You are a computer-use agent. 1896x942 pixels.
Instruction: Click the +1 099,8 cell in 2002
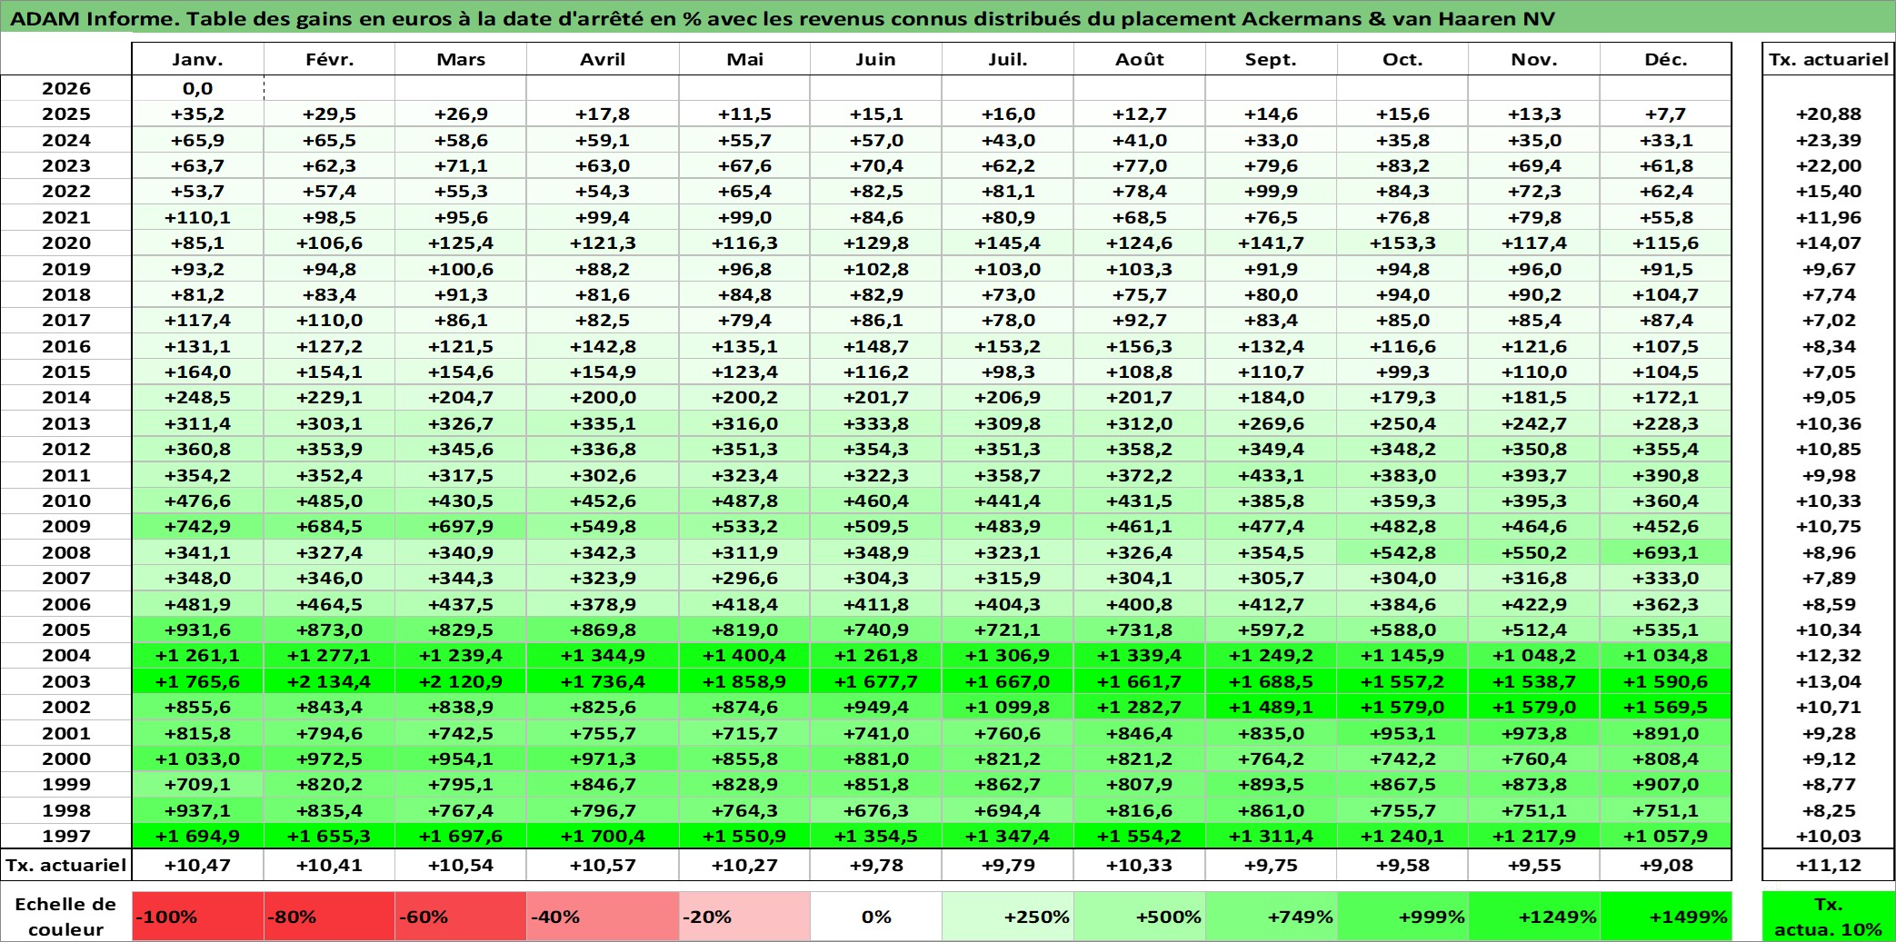tap(1008, 707)
